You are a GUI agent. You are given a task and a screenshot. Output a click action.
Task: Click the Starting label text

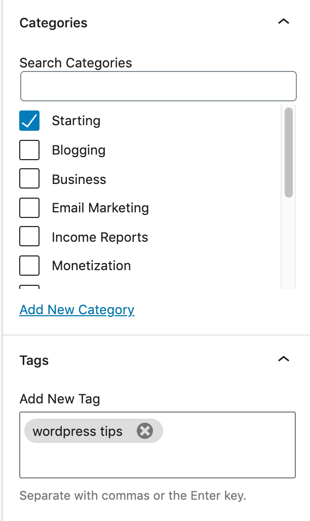tap(76, 121)
